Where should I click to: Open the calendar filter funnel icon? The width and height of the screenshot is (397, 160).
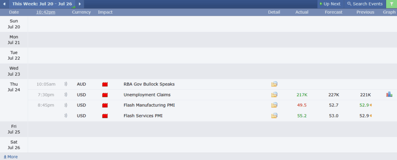pos(391,4)
